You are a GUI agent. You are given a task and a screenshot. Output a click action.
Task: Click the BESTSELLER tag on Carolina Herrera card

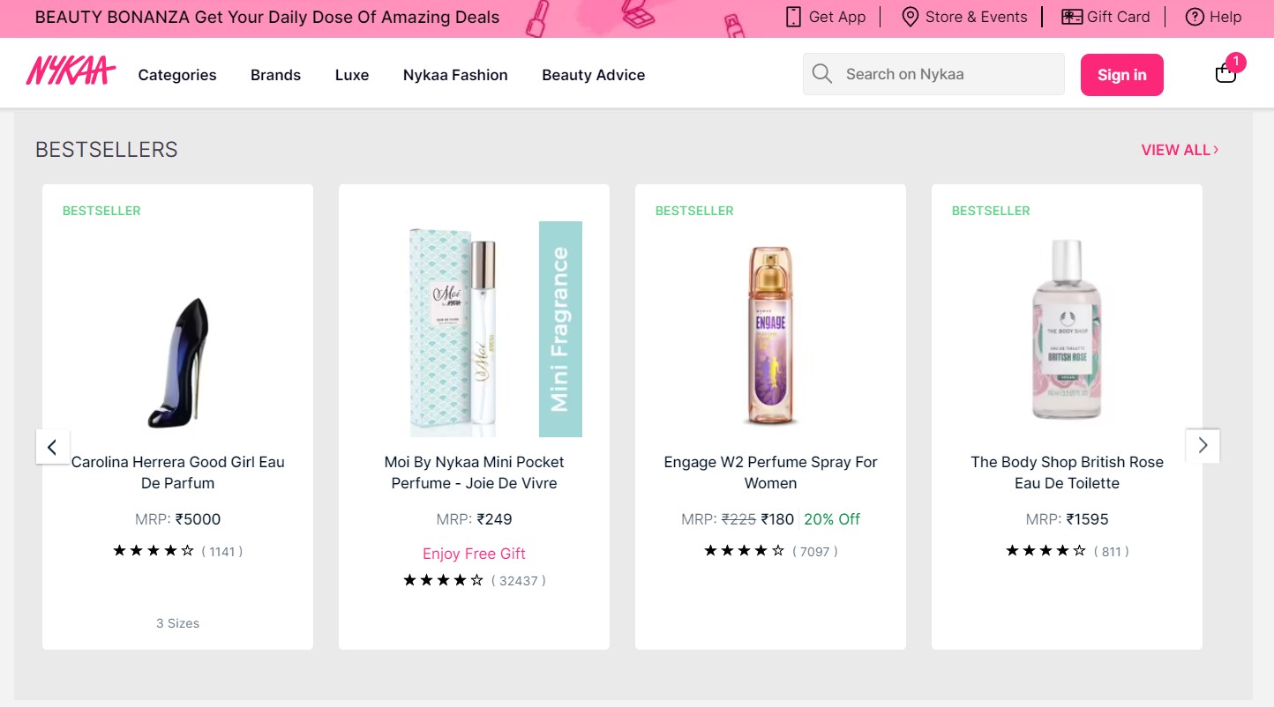coord(101,211)
